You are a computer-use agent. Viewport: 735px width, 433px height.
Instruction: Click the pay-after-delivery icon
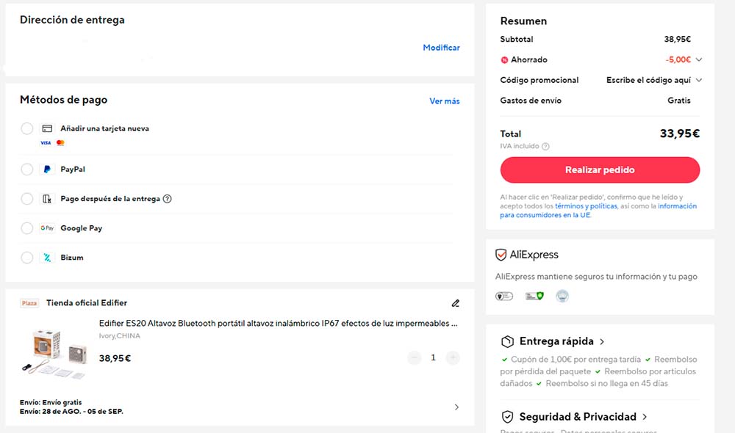[47, 198]
